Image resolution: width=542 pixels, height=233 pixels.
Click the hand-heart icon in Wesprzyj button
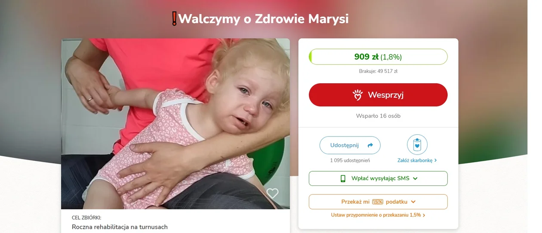pos(357,95)
